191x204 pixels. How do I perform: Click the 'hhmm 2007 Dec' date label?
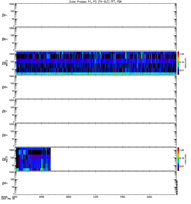point(5,198)
